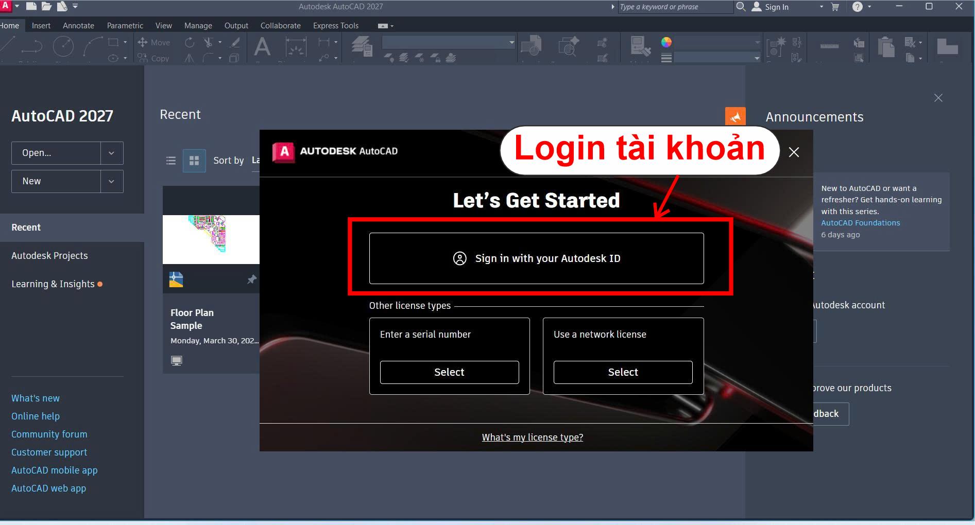Screen dimensions: 975x525
Task: Click the Paste clipboard icon
Action: (885, 47)
